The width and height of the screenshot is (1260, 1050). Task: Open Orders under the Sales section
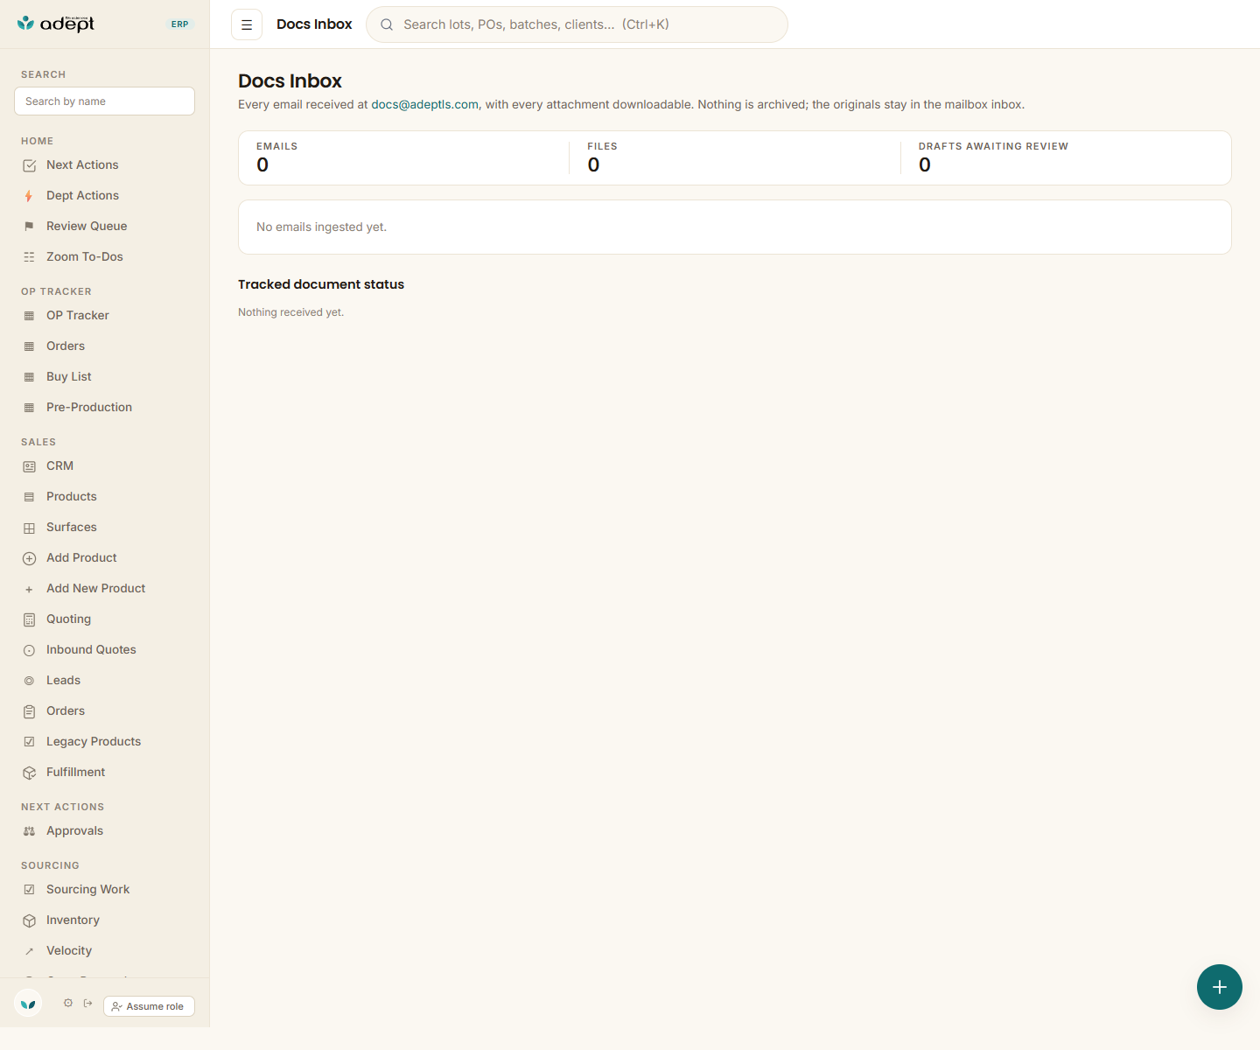click(x=105, y=711)
